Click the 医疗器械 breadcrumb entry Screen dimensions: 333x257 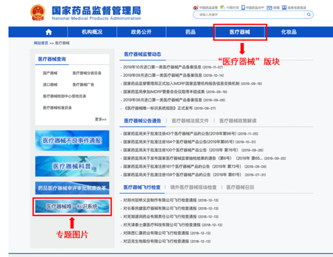click(x=62, y=43)
